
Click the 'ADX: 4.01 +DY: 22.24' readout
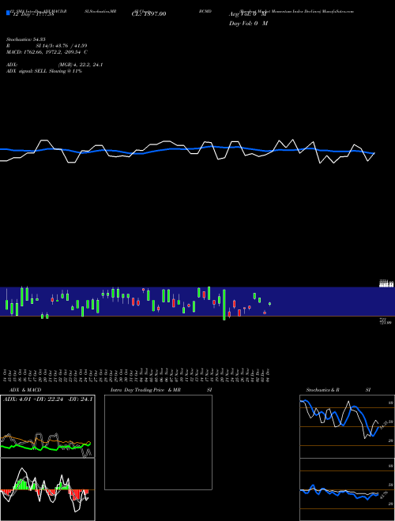pos(32,399)
